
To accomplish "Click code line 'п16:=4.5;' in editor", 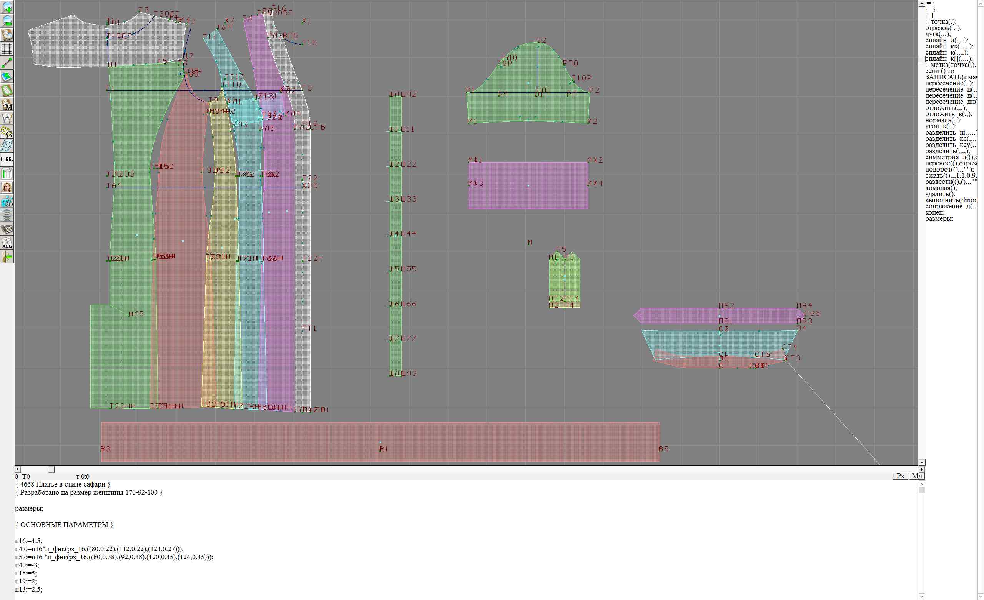I will 28,541.
